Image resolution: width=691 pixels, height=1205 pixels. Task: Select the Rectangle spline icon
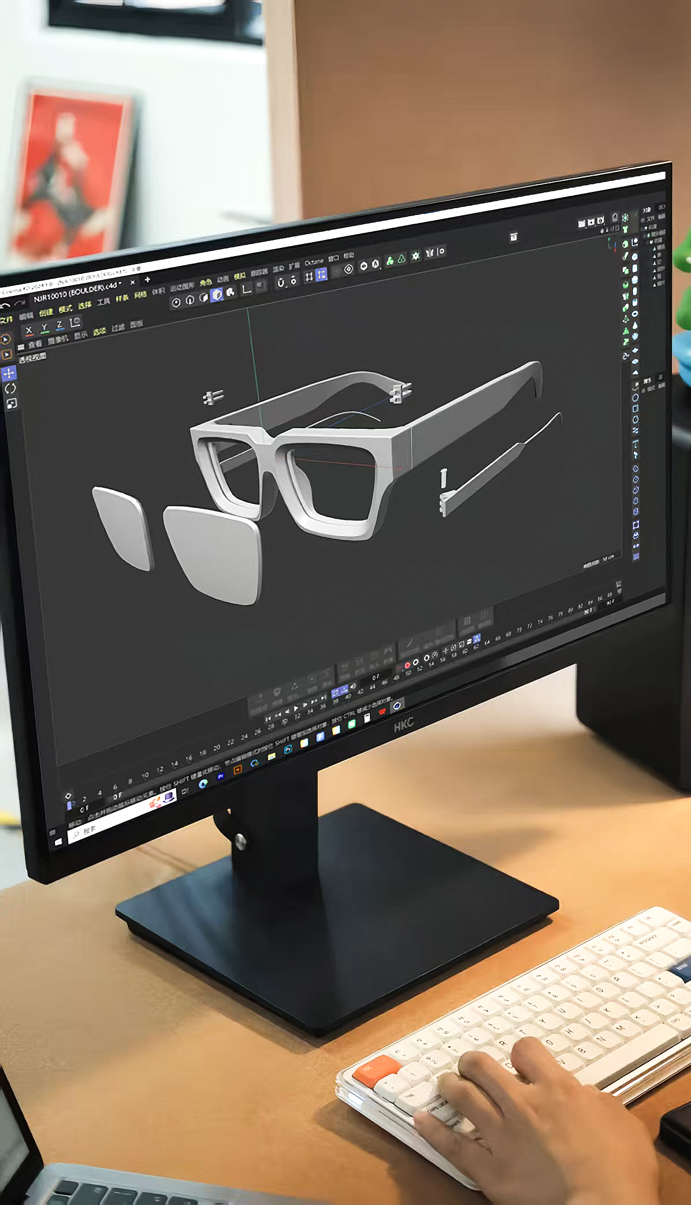pos(636,409)
